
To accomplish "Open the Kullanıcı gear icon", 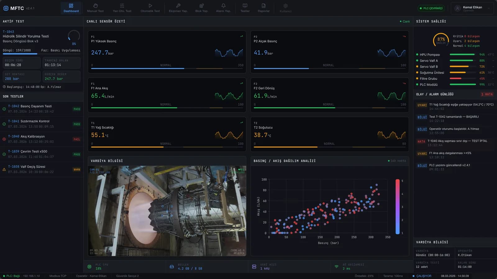I will click(285, 6).
